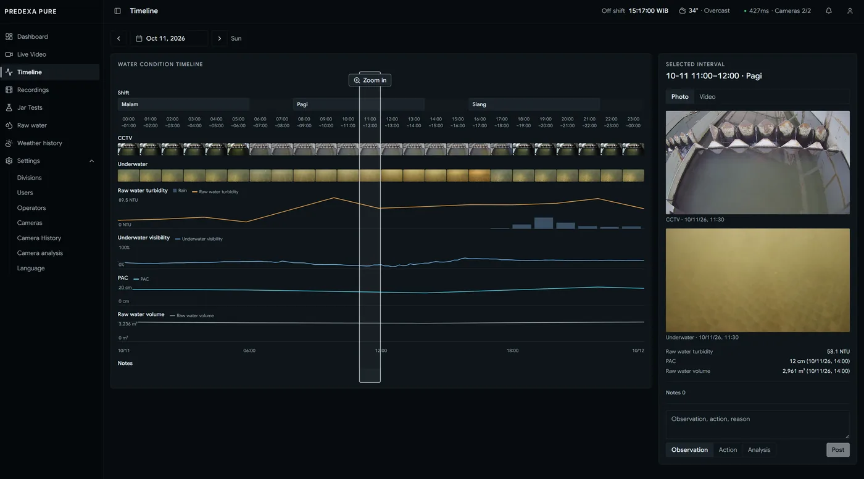Open Divisions under Settings
The height and width of the screenshot is (479, 864).
(x=30, y=178)
